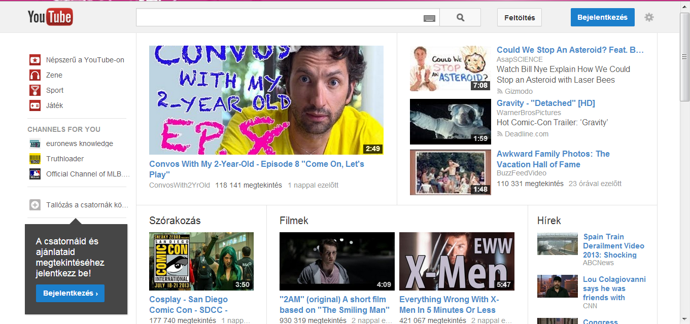This screenshot has height=324, width=690.
Task: Open the Játék category
Action: pos(55,105)
